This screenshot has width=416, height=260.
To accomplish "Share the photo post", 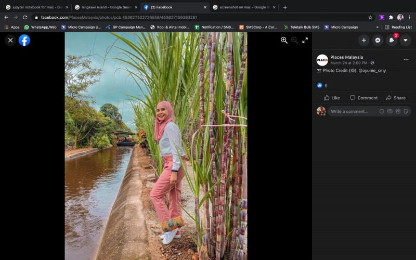I will [x=395, y=98].
